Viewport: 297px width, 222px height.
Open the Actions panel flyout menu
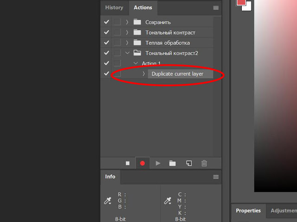(x=216, y=8)
